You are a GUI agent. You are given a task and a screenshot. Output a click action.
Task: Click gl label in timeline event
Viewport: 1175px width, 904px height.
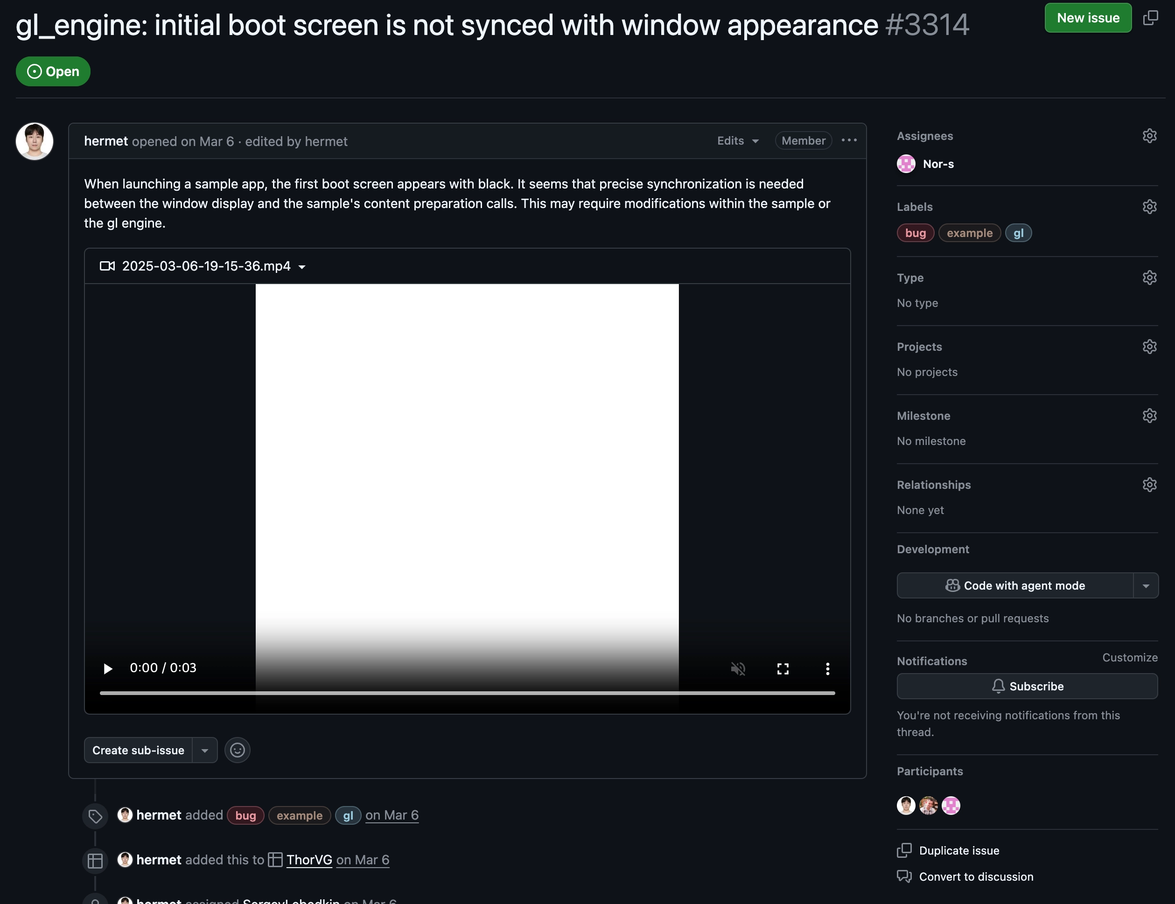(348, 815)
